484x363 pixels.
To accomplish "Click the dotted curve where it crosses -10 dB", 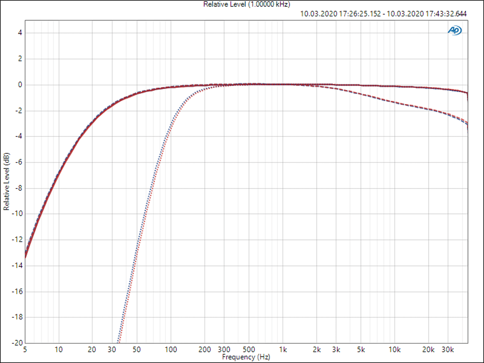I will point(144,214).
